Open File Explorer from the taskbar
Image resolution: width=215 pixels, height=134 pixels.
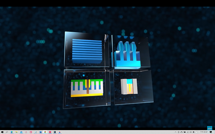(16, 132)
